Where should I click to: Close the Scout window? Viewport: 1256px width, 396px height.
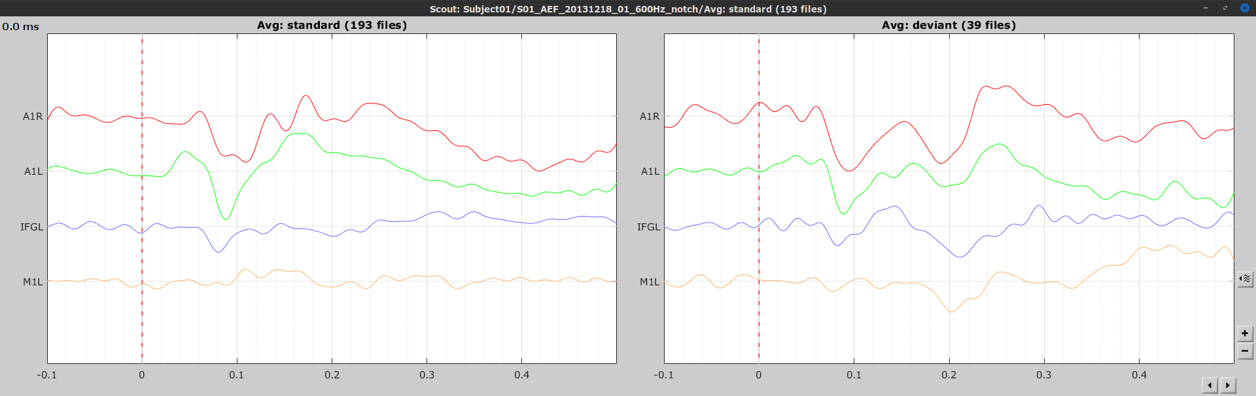pos(1245,8)
